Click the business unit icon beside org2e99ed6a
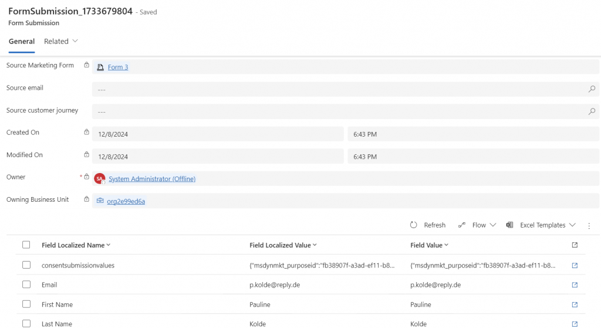 pyautogui.click(x=100, y=201)
